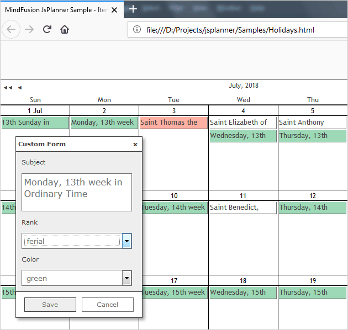Open the 'Tuesday, 15th week' event
Viewport: 348px width, 330px height.
coord(175,292)
